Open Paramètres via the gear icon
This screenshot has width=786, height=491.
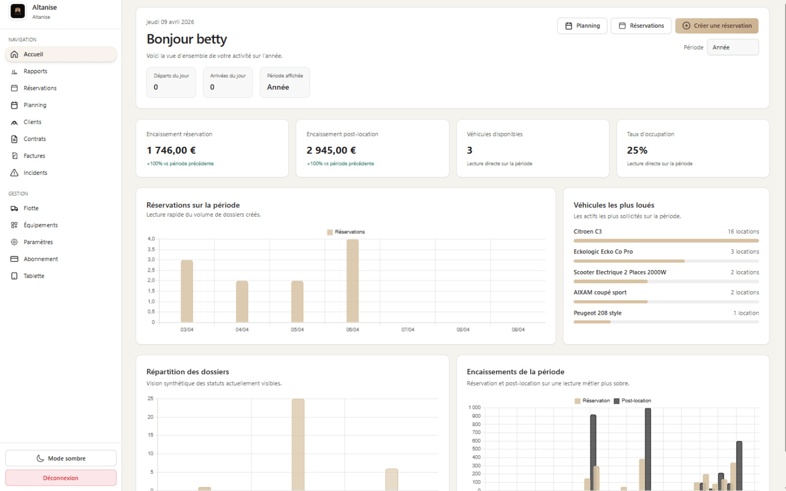tap(14, 242)
